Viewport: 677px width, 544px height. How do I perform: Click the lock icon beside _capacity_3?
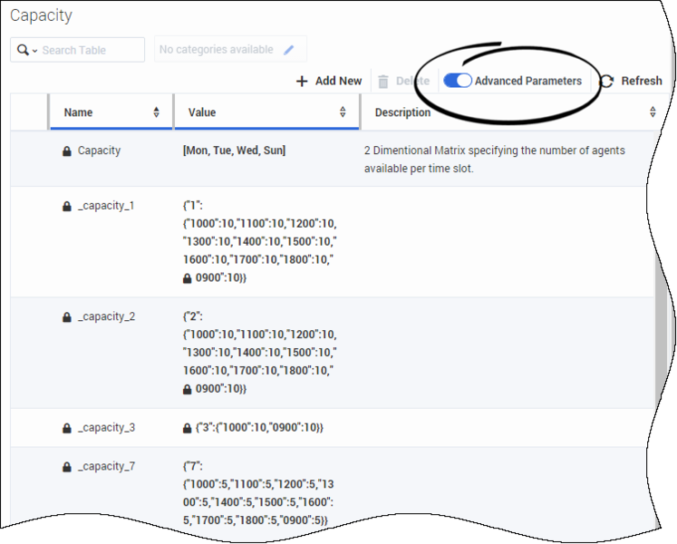pyautogui.click(x=66, y=428)
